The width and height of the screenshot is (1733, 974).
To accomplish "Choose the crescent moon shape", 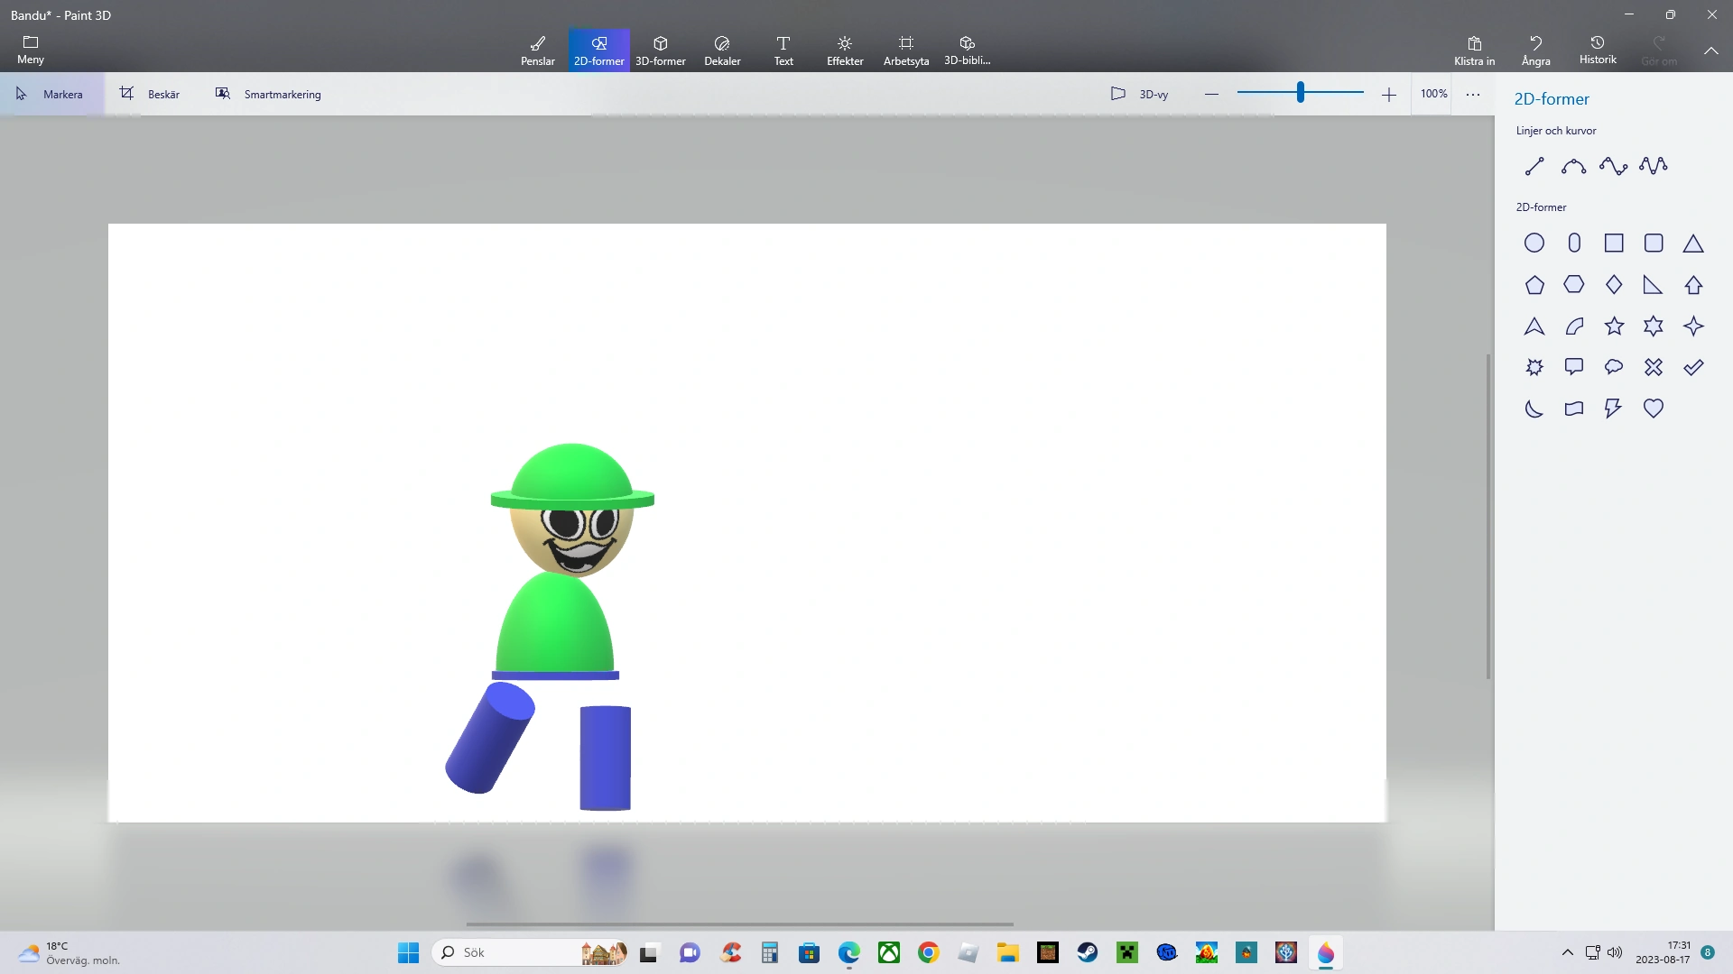I will 1534,409.
